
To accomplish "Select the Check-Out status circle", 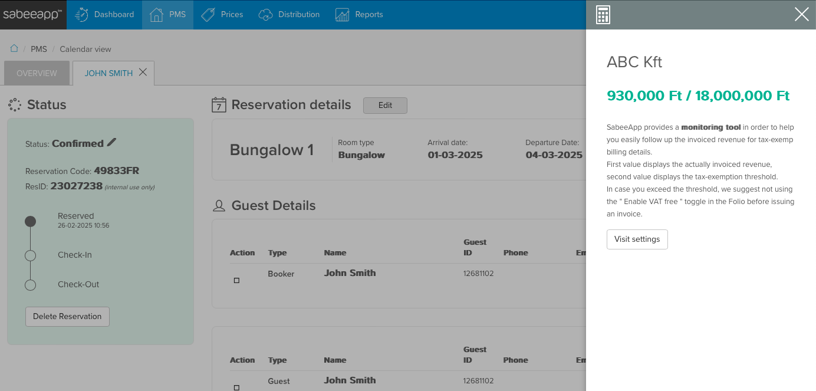I will point(31,285).
